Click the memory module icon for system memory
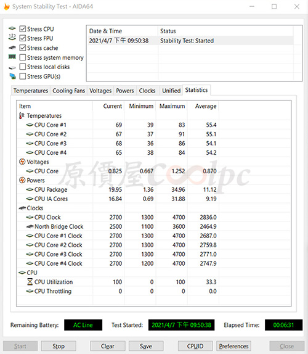308x354 pixels. pyautogui.click(x=12, y=57)
